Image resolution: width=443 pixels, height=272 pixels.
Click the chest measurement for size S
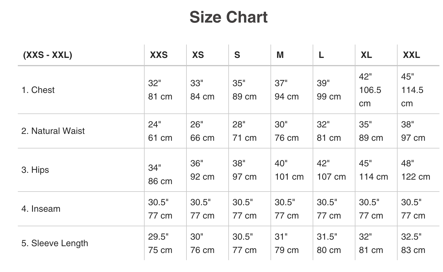[244, 90]
